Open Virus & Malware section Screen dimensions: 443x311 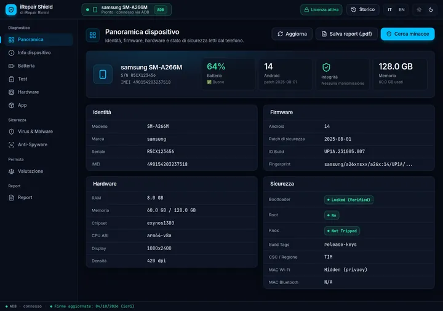39,132
